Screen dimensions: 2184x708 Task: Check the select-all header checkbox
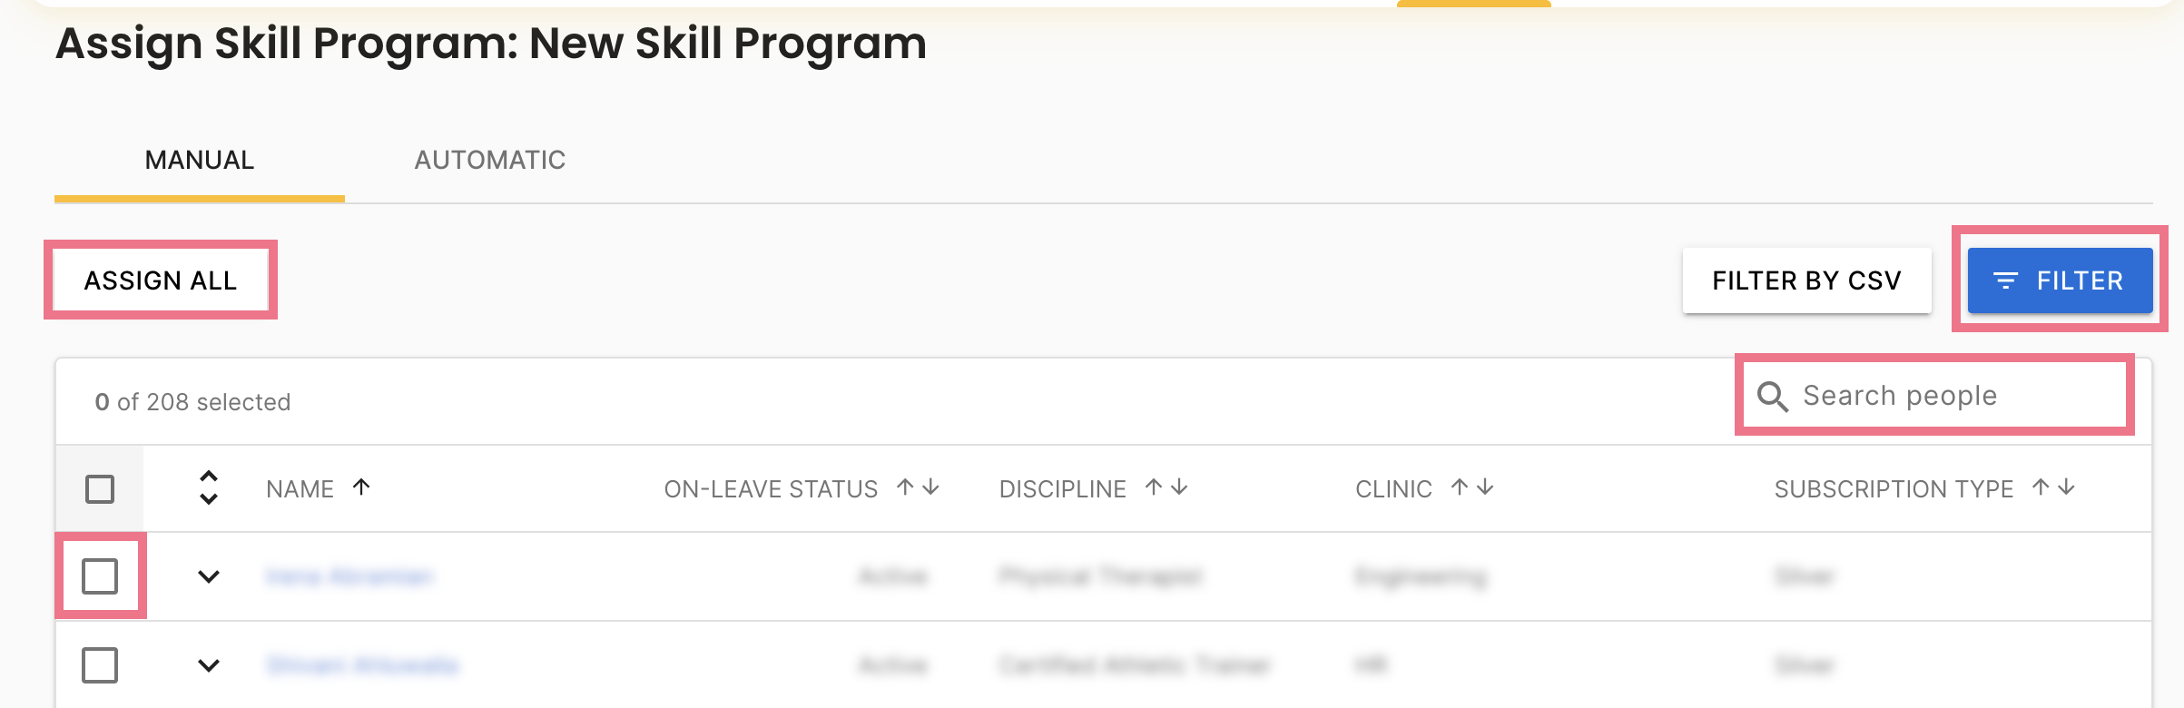point(100,489)
